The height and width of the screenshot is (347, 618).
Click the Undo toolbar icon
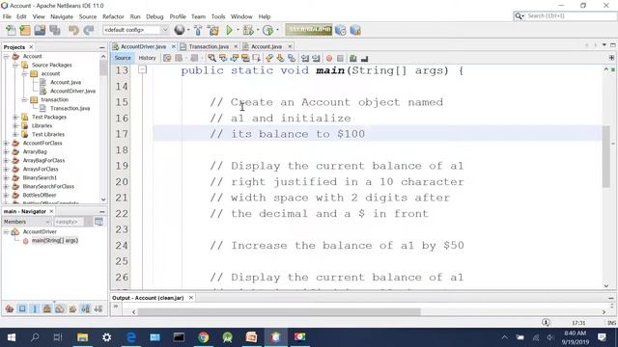[73, 30]
